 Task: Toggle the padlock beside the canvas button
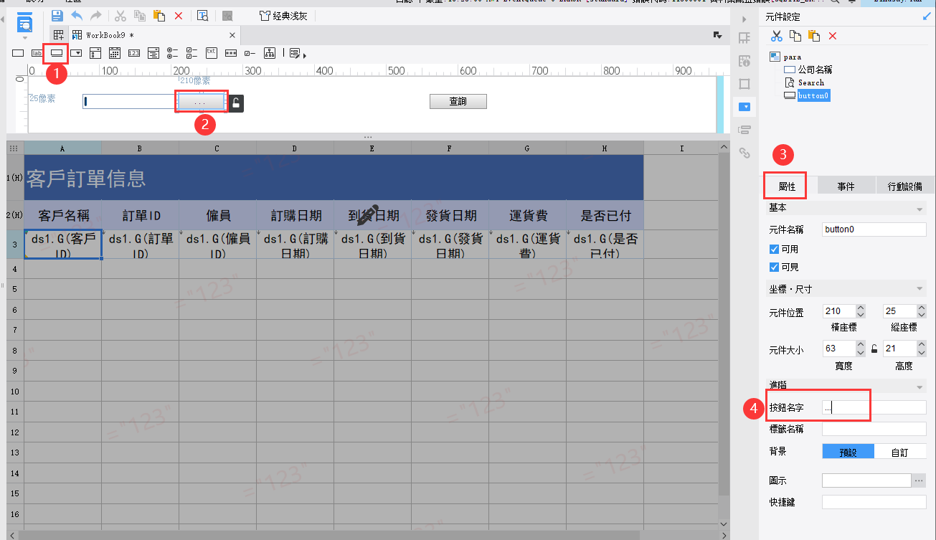pyautogui.click(x=236, y=103)
